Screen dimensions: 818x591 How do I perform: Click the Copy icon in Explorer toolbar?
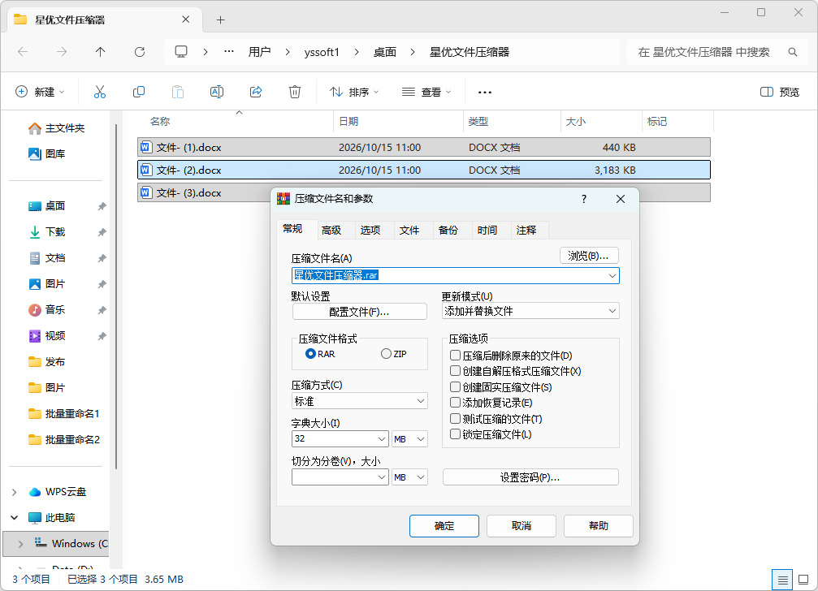pos(139,93)
